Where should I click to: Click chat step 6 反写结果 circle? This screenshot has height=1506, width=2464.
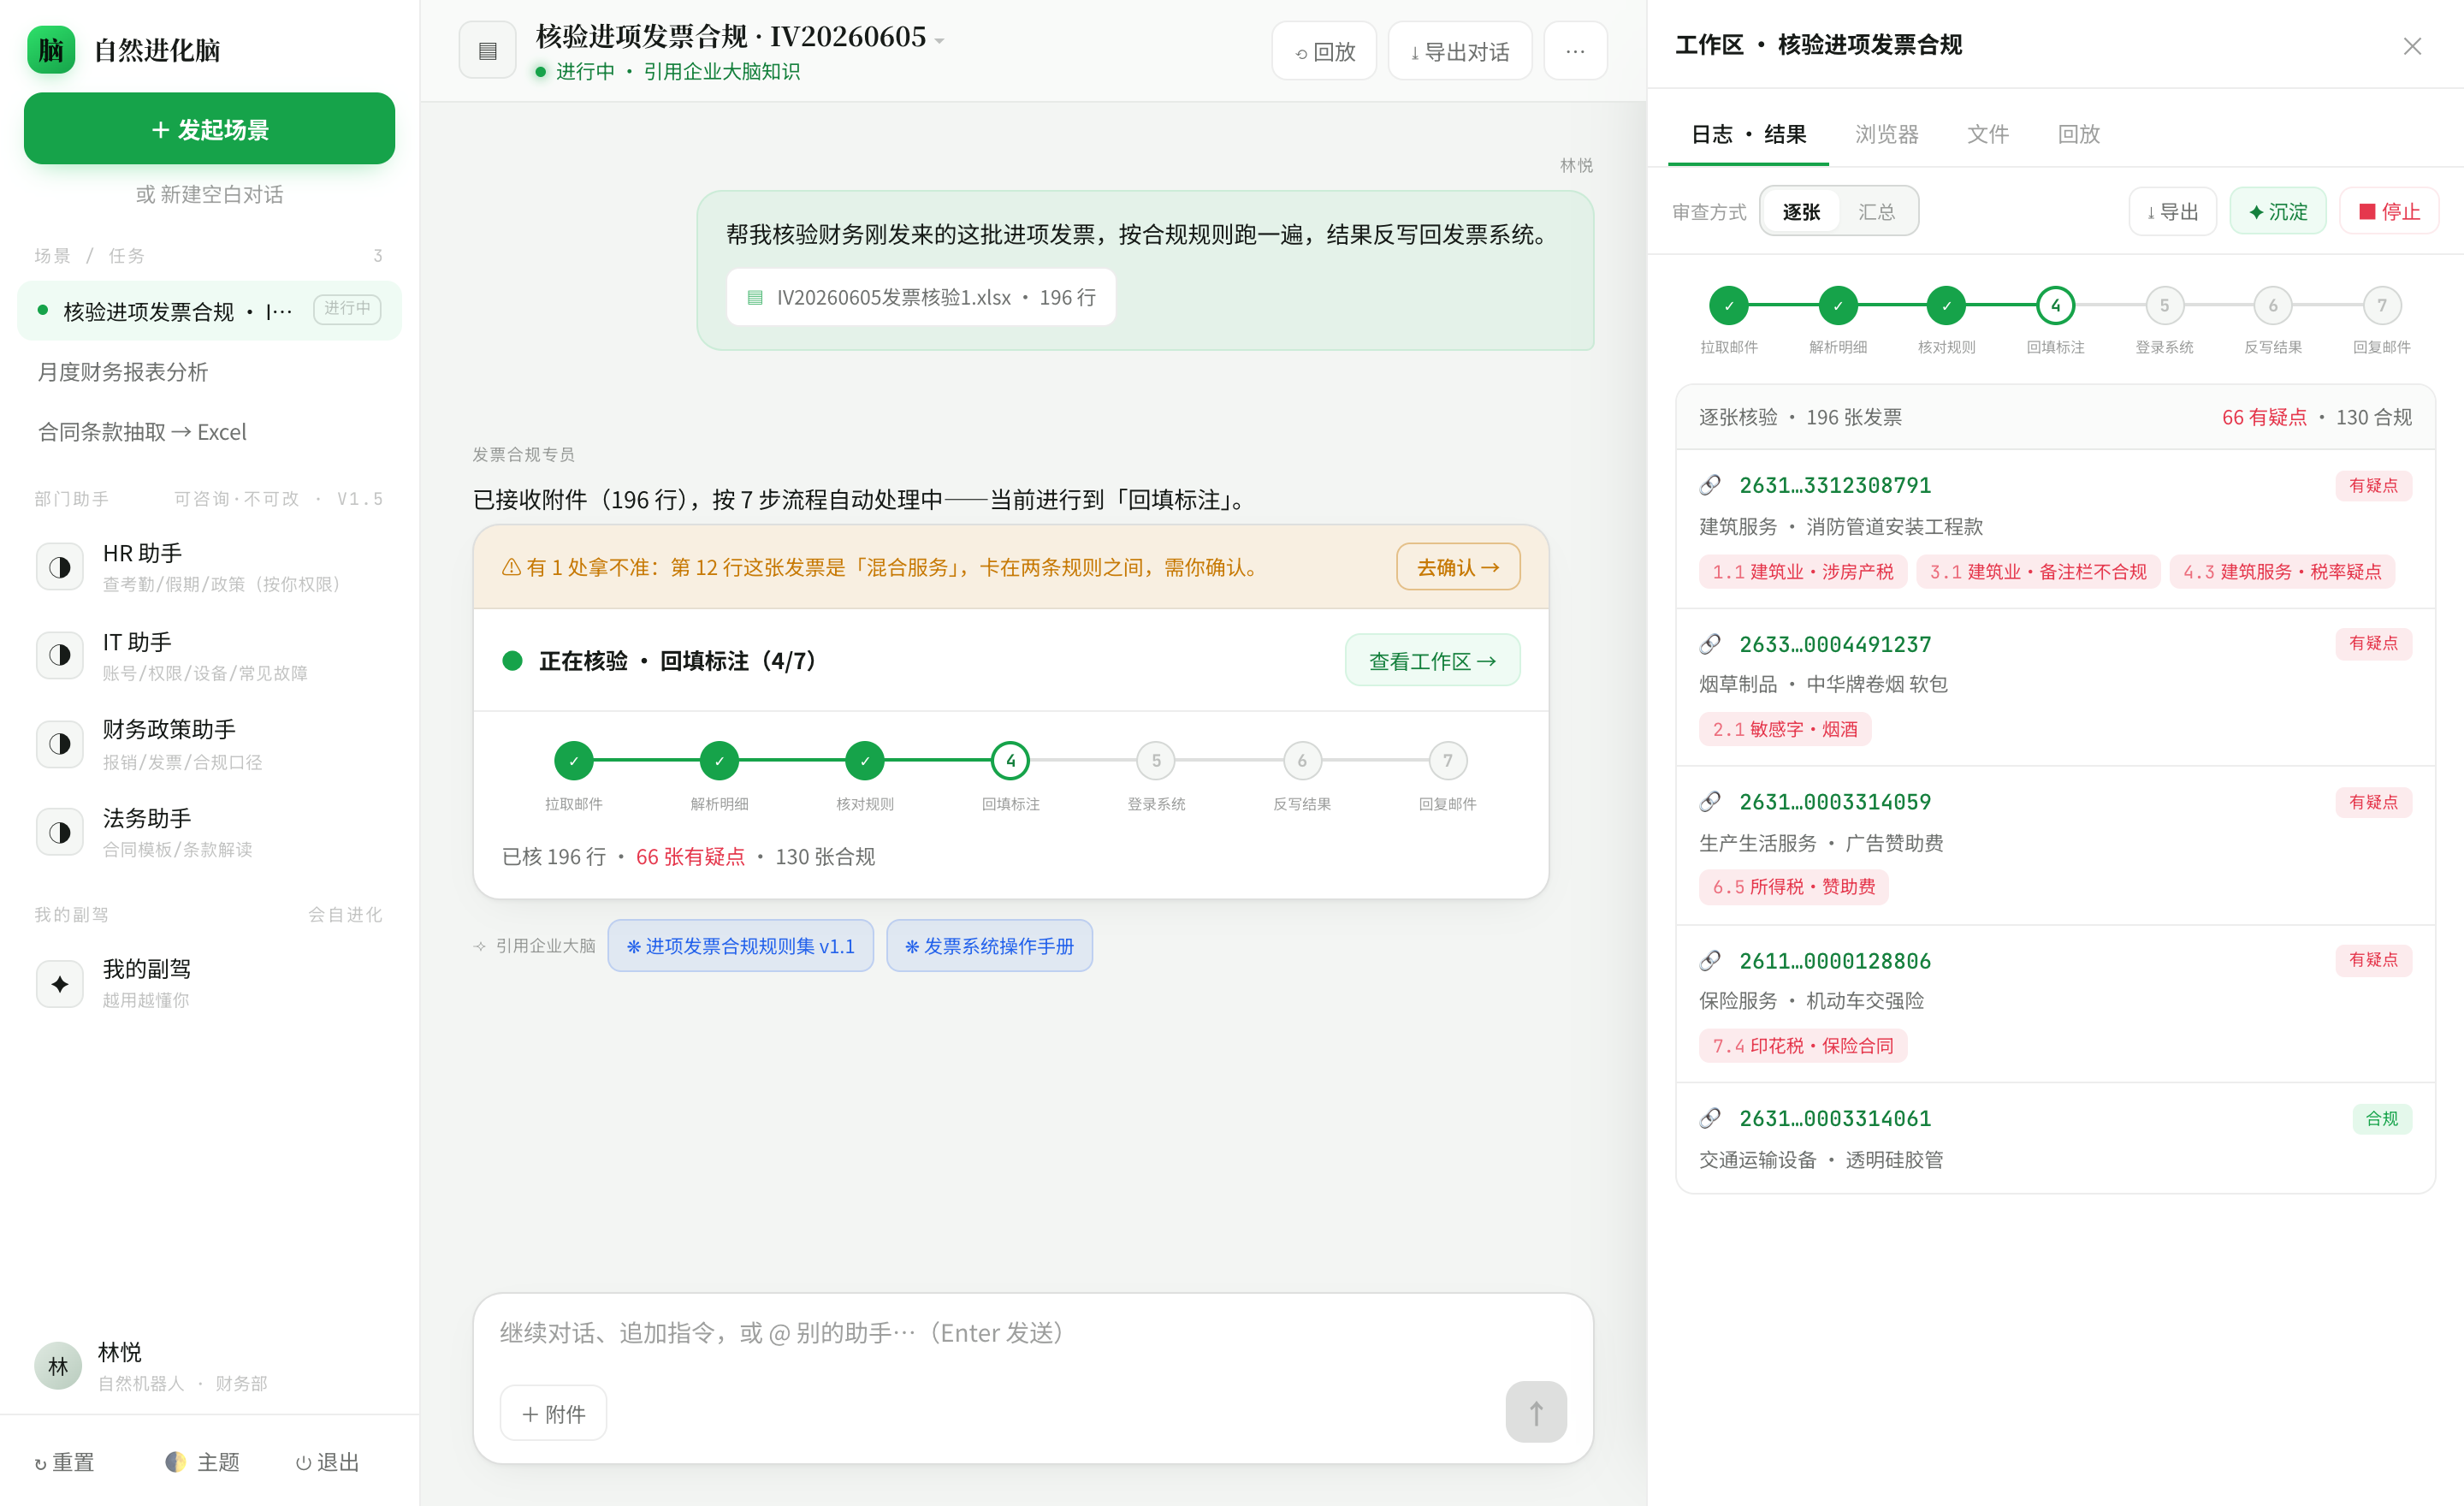click(1302, 761)
